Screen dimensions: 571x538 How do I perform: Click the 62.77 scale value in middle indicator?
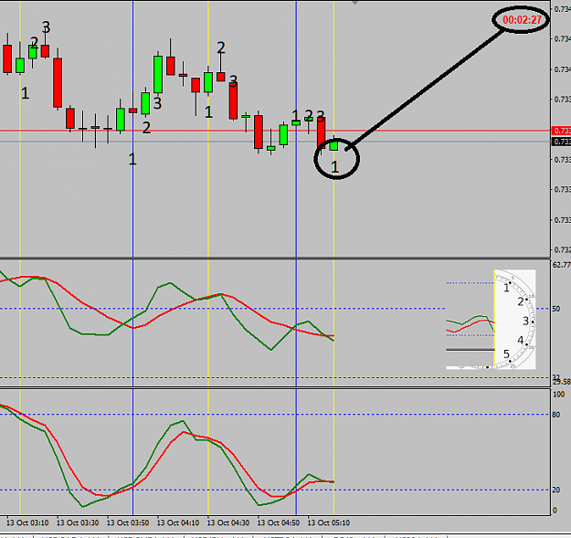(561, 265)
